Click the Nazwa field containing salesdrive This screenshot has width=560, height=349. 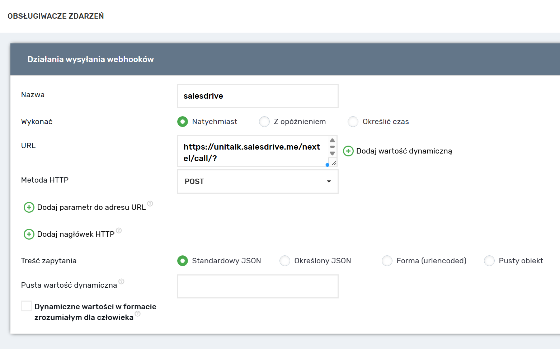click(258, 96)
